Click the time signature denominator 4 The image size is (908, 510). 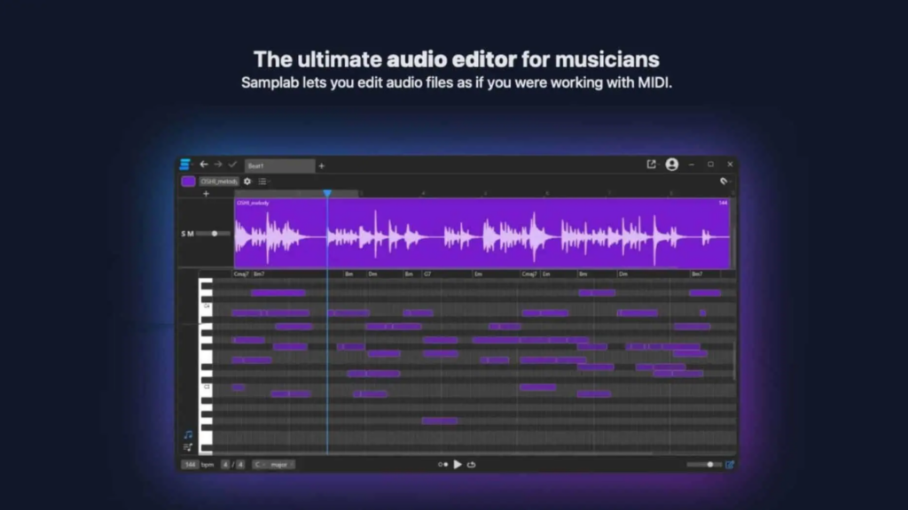pyautogui.click(x=240, y=464)
